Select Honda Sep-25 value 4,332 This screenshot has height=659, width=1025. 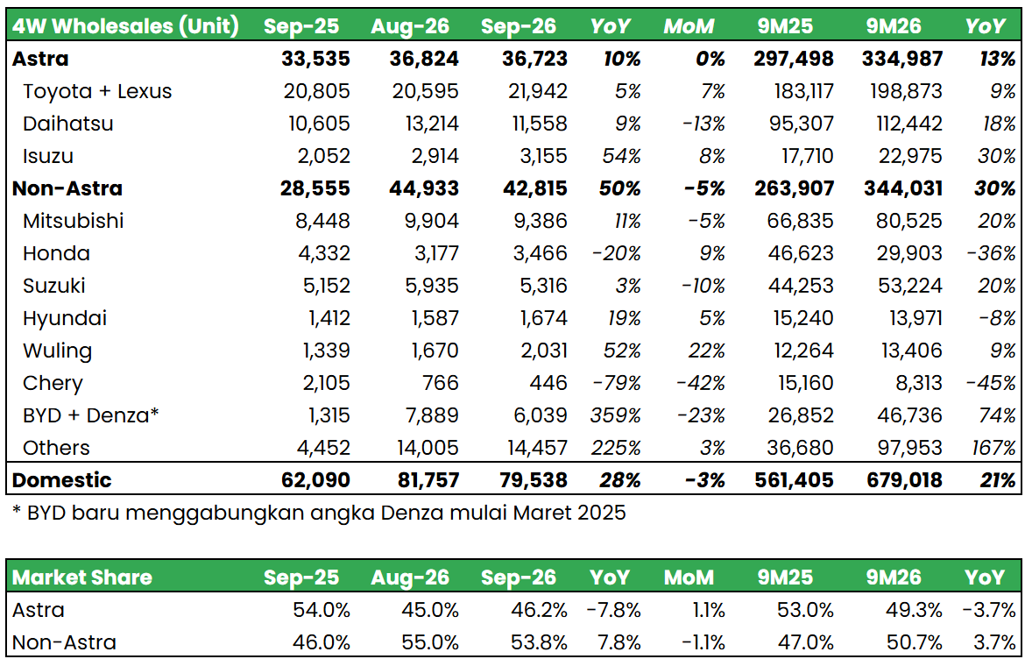pos(320,253)
